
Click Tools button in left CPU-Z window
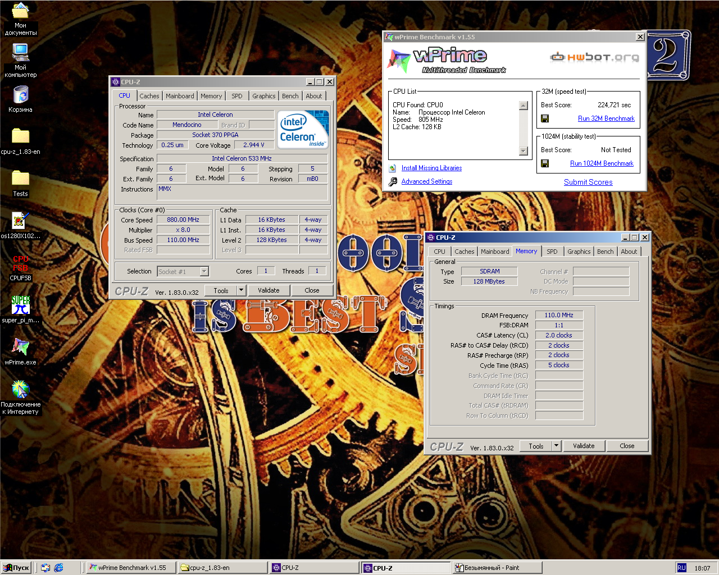click(x=221, y=290)
